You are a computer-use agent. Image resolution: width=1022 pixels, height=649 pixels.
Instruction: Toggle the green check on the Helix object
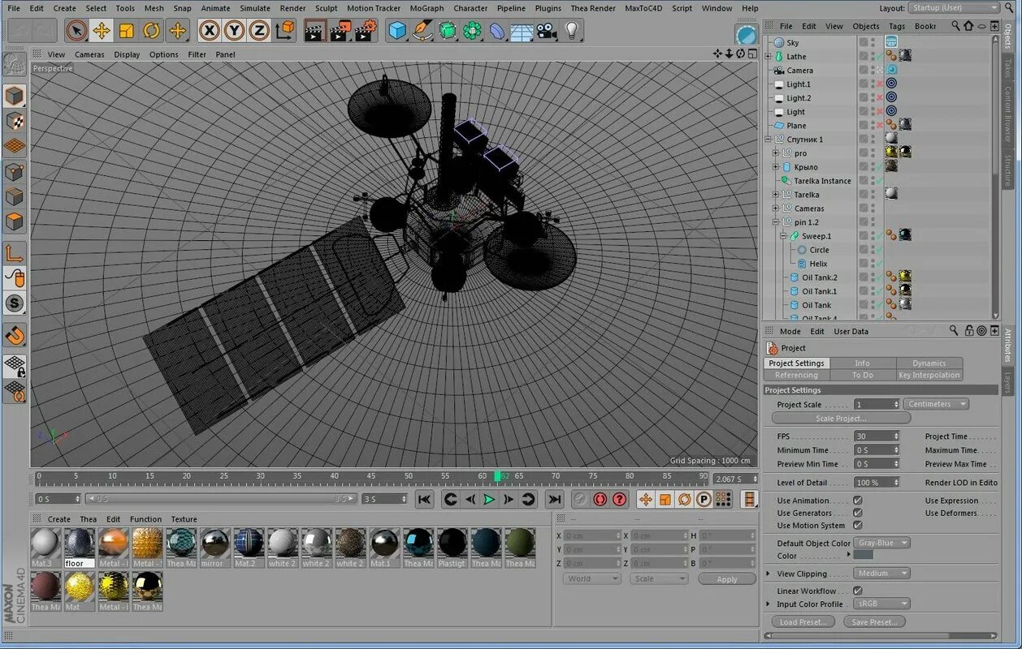coord(879,264)
